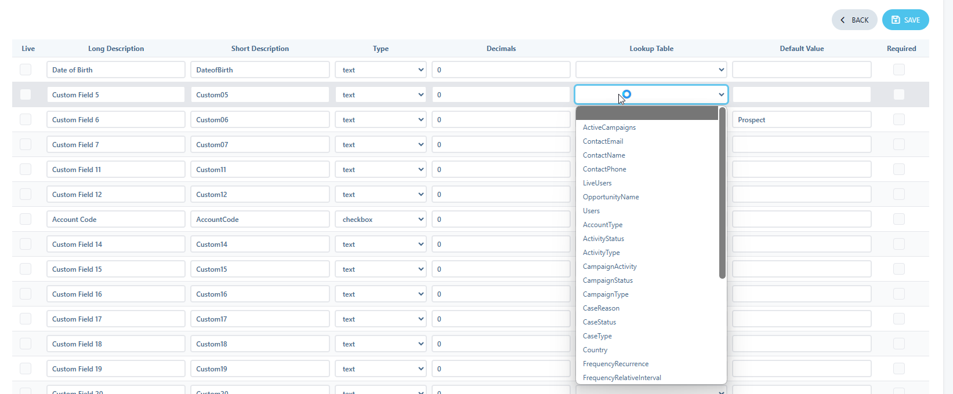Tick Live checkbox for Custom Field 11

click(26, 169)
